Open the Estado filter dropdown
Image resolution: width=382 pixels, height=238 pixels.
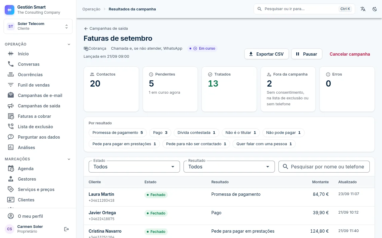tap(134, 167)
